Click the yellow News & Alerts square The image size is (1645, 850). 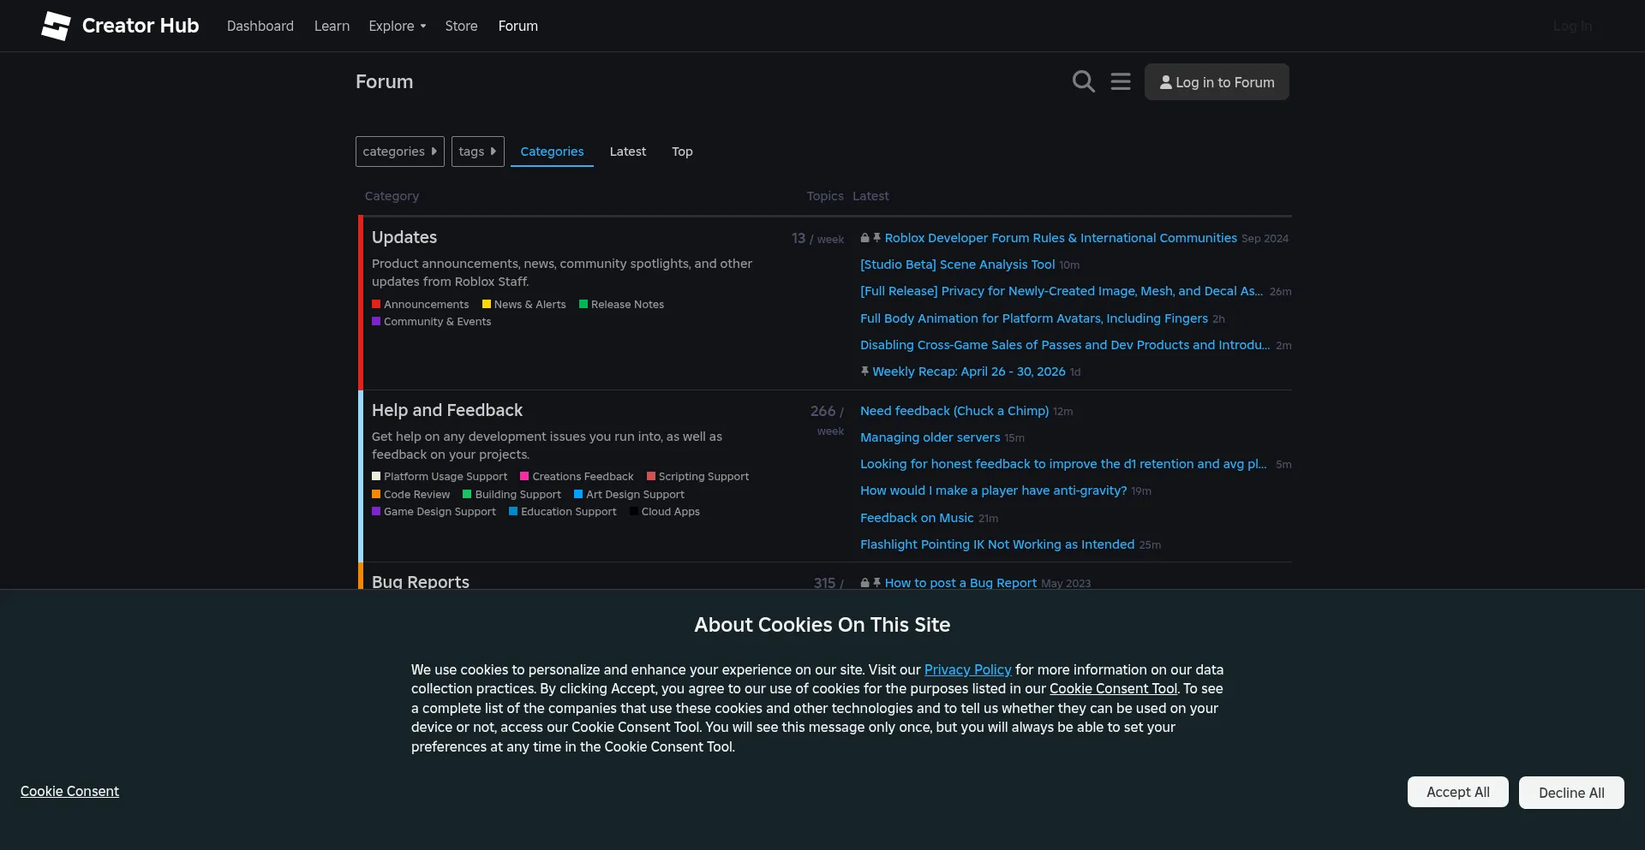[487, 304]
